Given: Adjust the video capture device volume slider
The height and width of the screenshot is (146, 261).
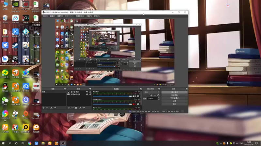Looking at the screenshot, I should (x=112, y=104).
